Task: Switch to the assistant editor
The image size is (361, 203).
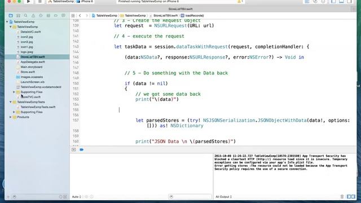Action: [x=315, y=1]
